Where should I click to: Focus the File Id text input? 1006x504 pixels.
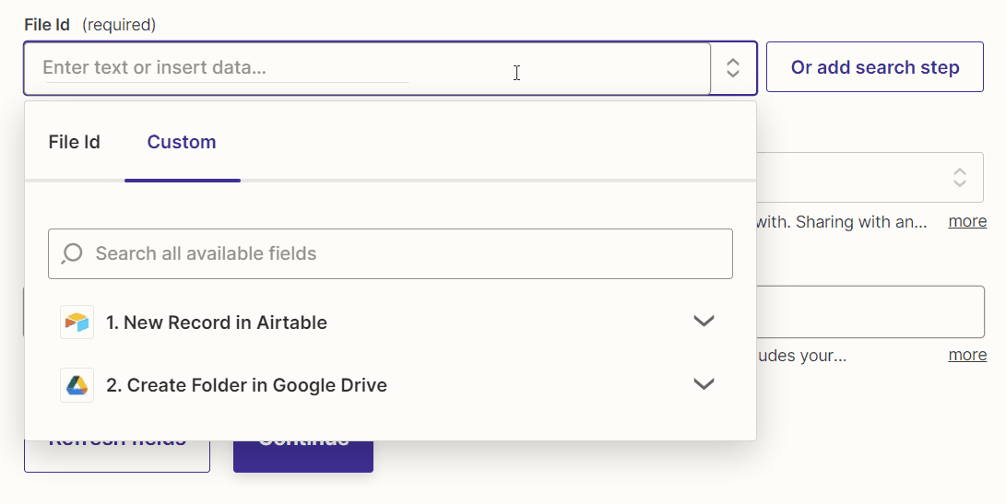tap(369, 67)
